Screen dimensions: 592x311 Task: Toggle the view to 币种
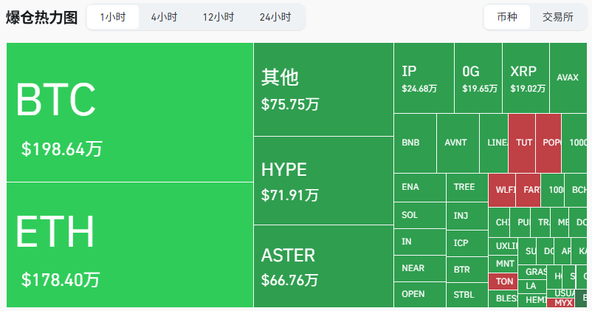coord(507,17)
